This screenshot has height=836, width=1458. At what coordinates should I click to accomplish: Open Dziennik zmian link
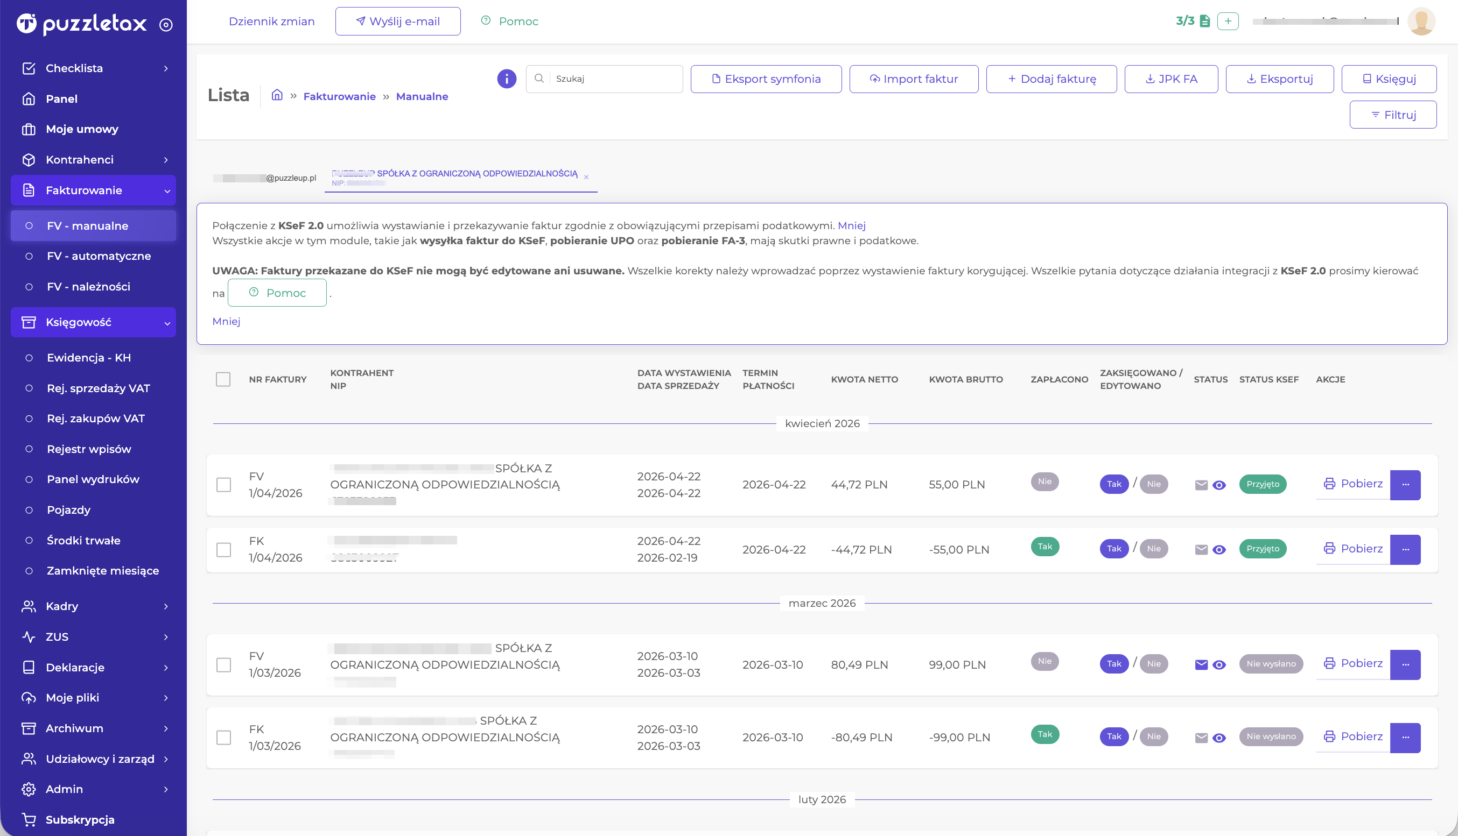272,21
